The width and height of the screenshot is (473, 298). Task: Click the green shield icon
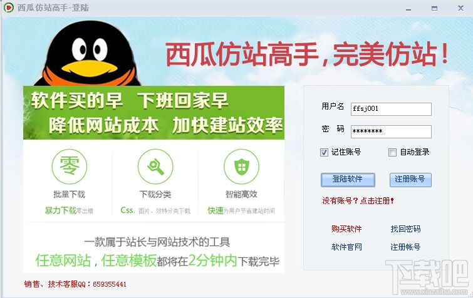click(241, 167)
